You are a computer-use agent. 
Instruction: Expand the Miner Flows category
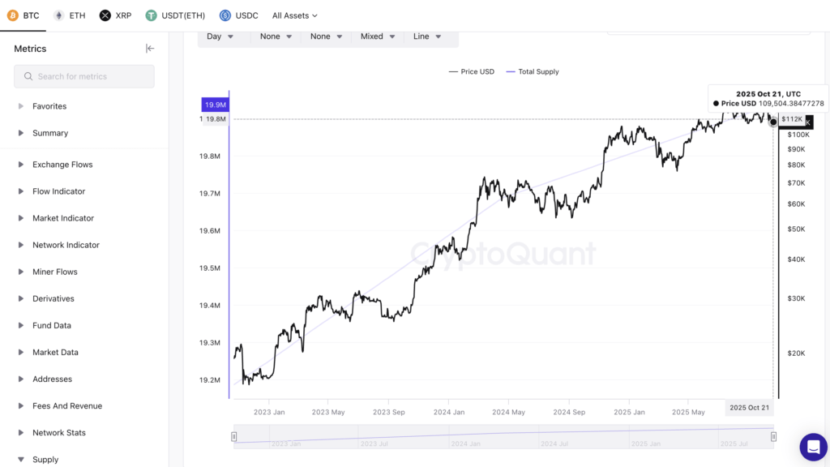point(55,272)
